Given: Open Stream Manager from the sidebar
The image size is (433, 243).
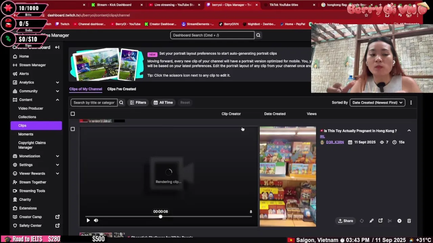Looking at the screenshot, I should tap(32, 65).
